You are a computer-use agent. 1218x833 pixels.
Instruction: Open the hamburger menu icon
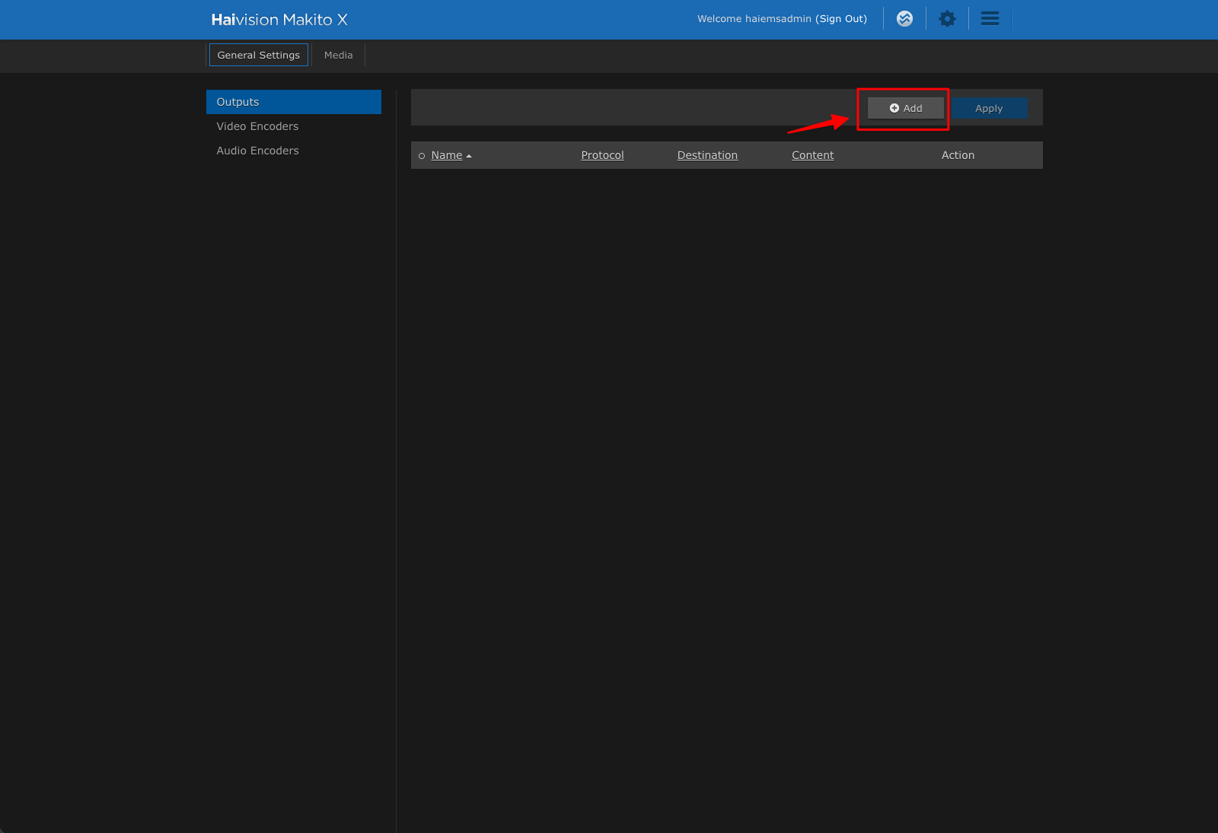point(990,19)
